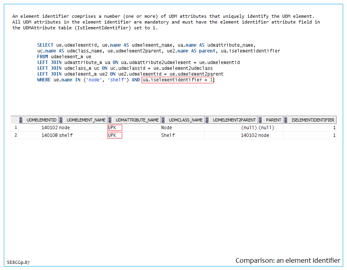Click sort icon beside UDMELEMENTID column header
This screenshot has width=347, height=270.
point(21,120)
